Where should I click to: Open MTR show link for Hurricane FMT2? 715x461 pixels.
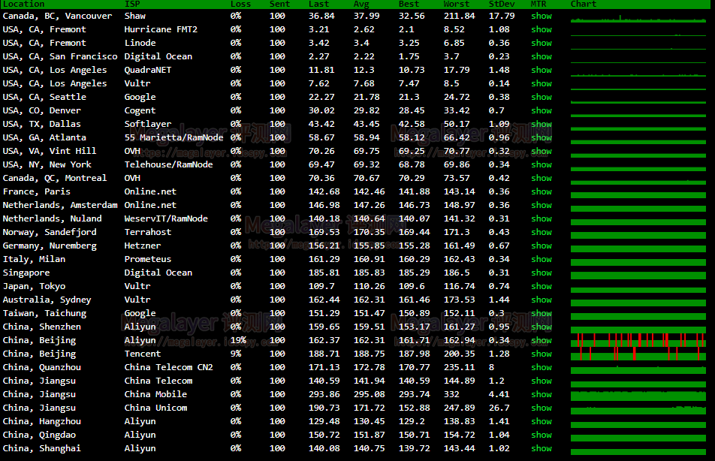542,29
